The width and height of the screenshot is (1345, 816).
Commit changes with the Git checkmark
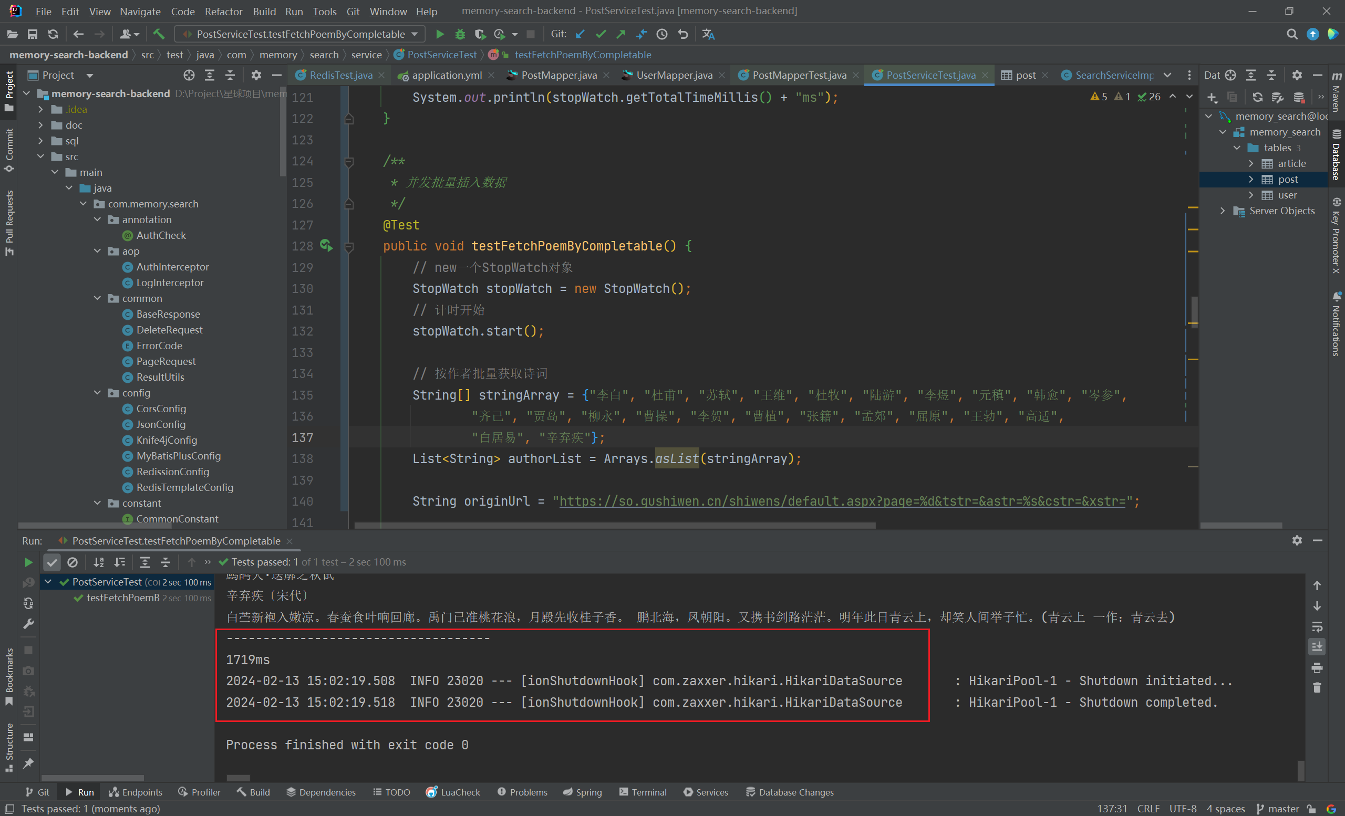point(601,34)
